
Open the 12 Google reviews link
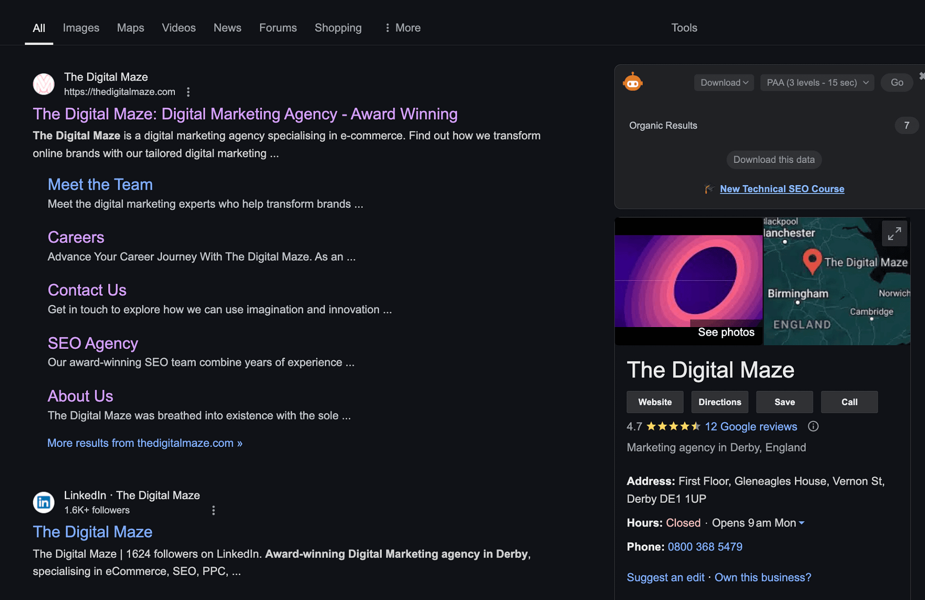[x=751, y=427]
